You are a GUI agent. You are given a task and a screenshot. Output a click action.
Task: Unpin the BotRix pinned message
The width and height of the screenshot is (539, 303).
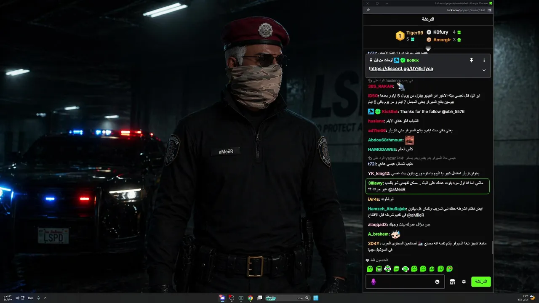coord(472,61)
